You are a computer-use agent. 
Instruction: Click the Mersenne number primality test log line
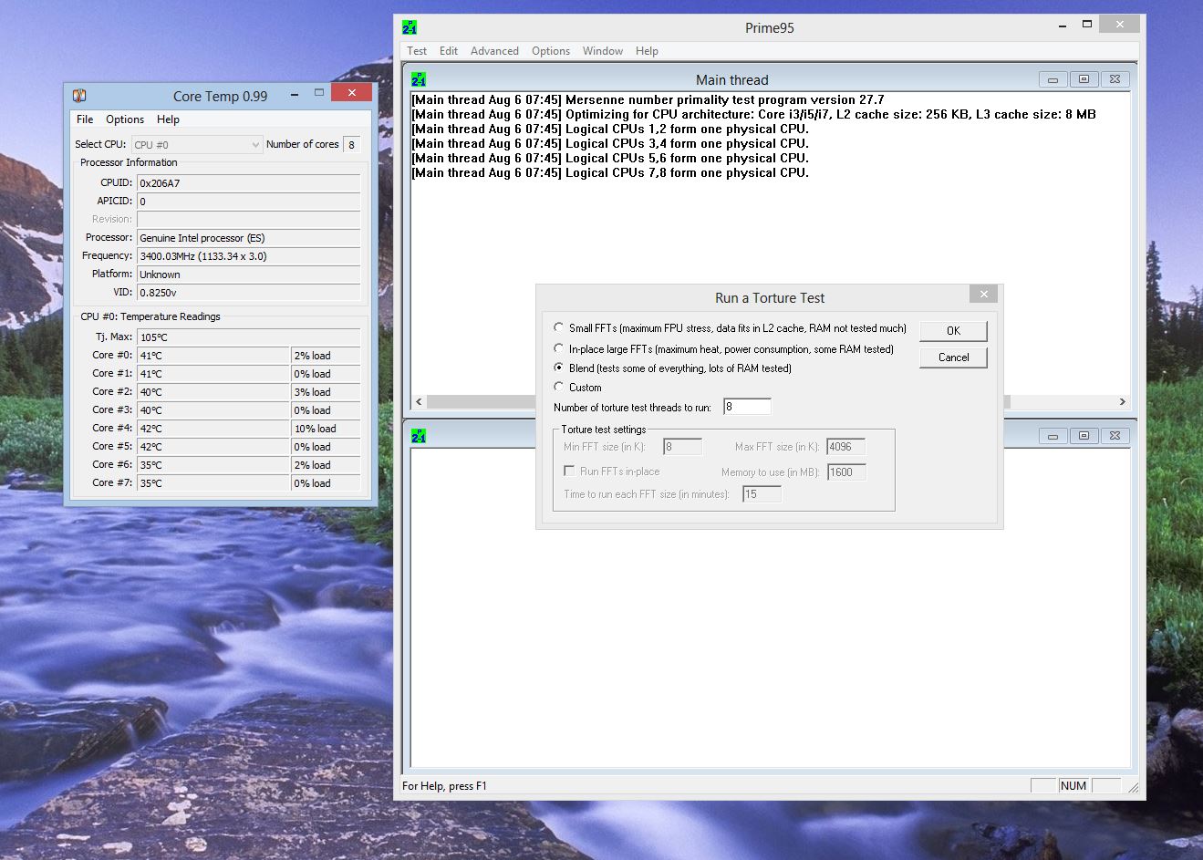pyautogui.click(x=648, y=99)
